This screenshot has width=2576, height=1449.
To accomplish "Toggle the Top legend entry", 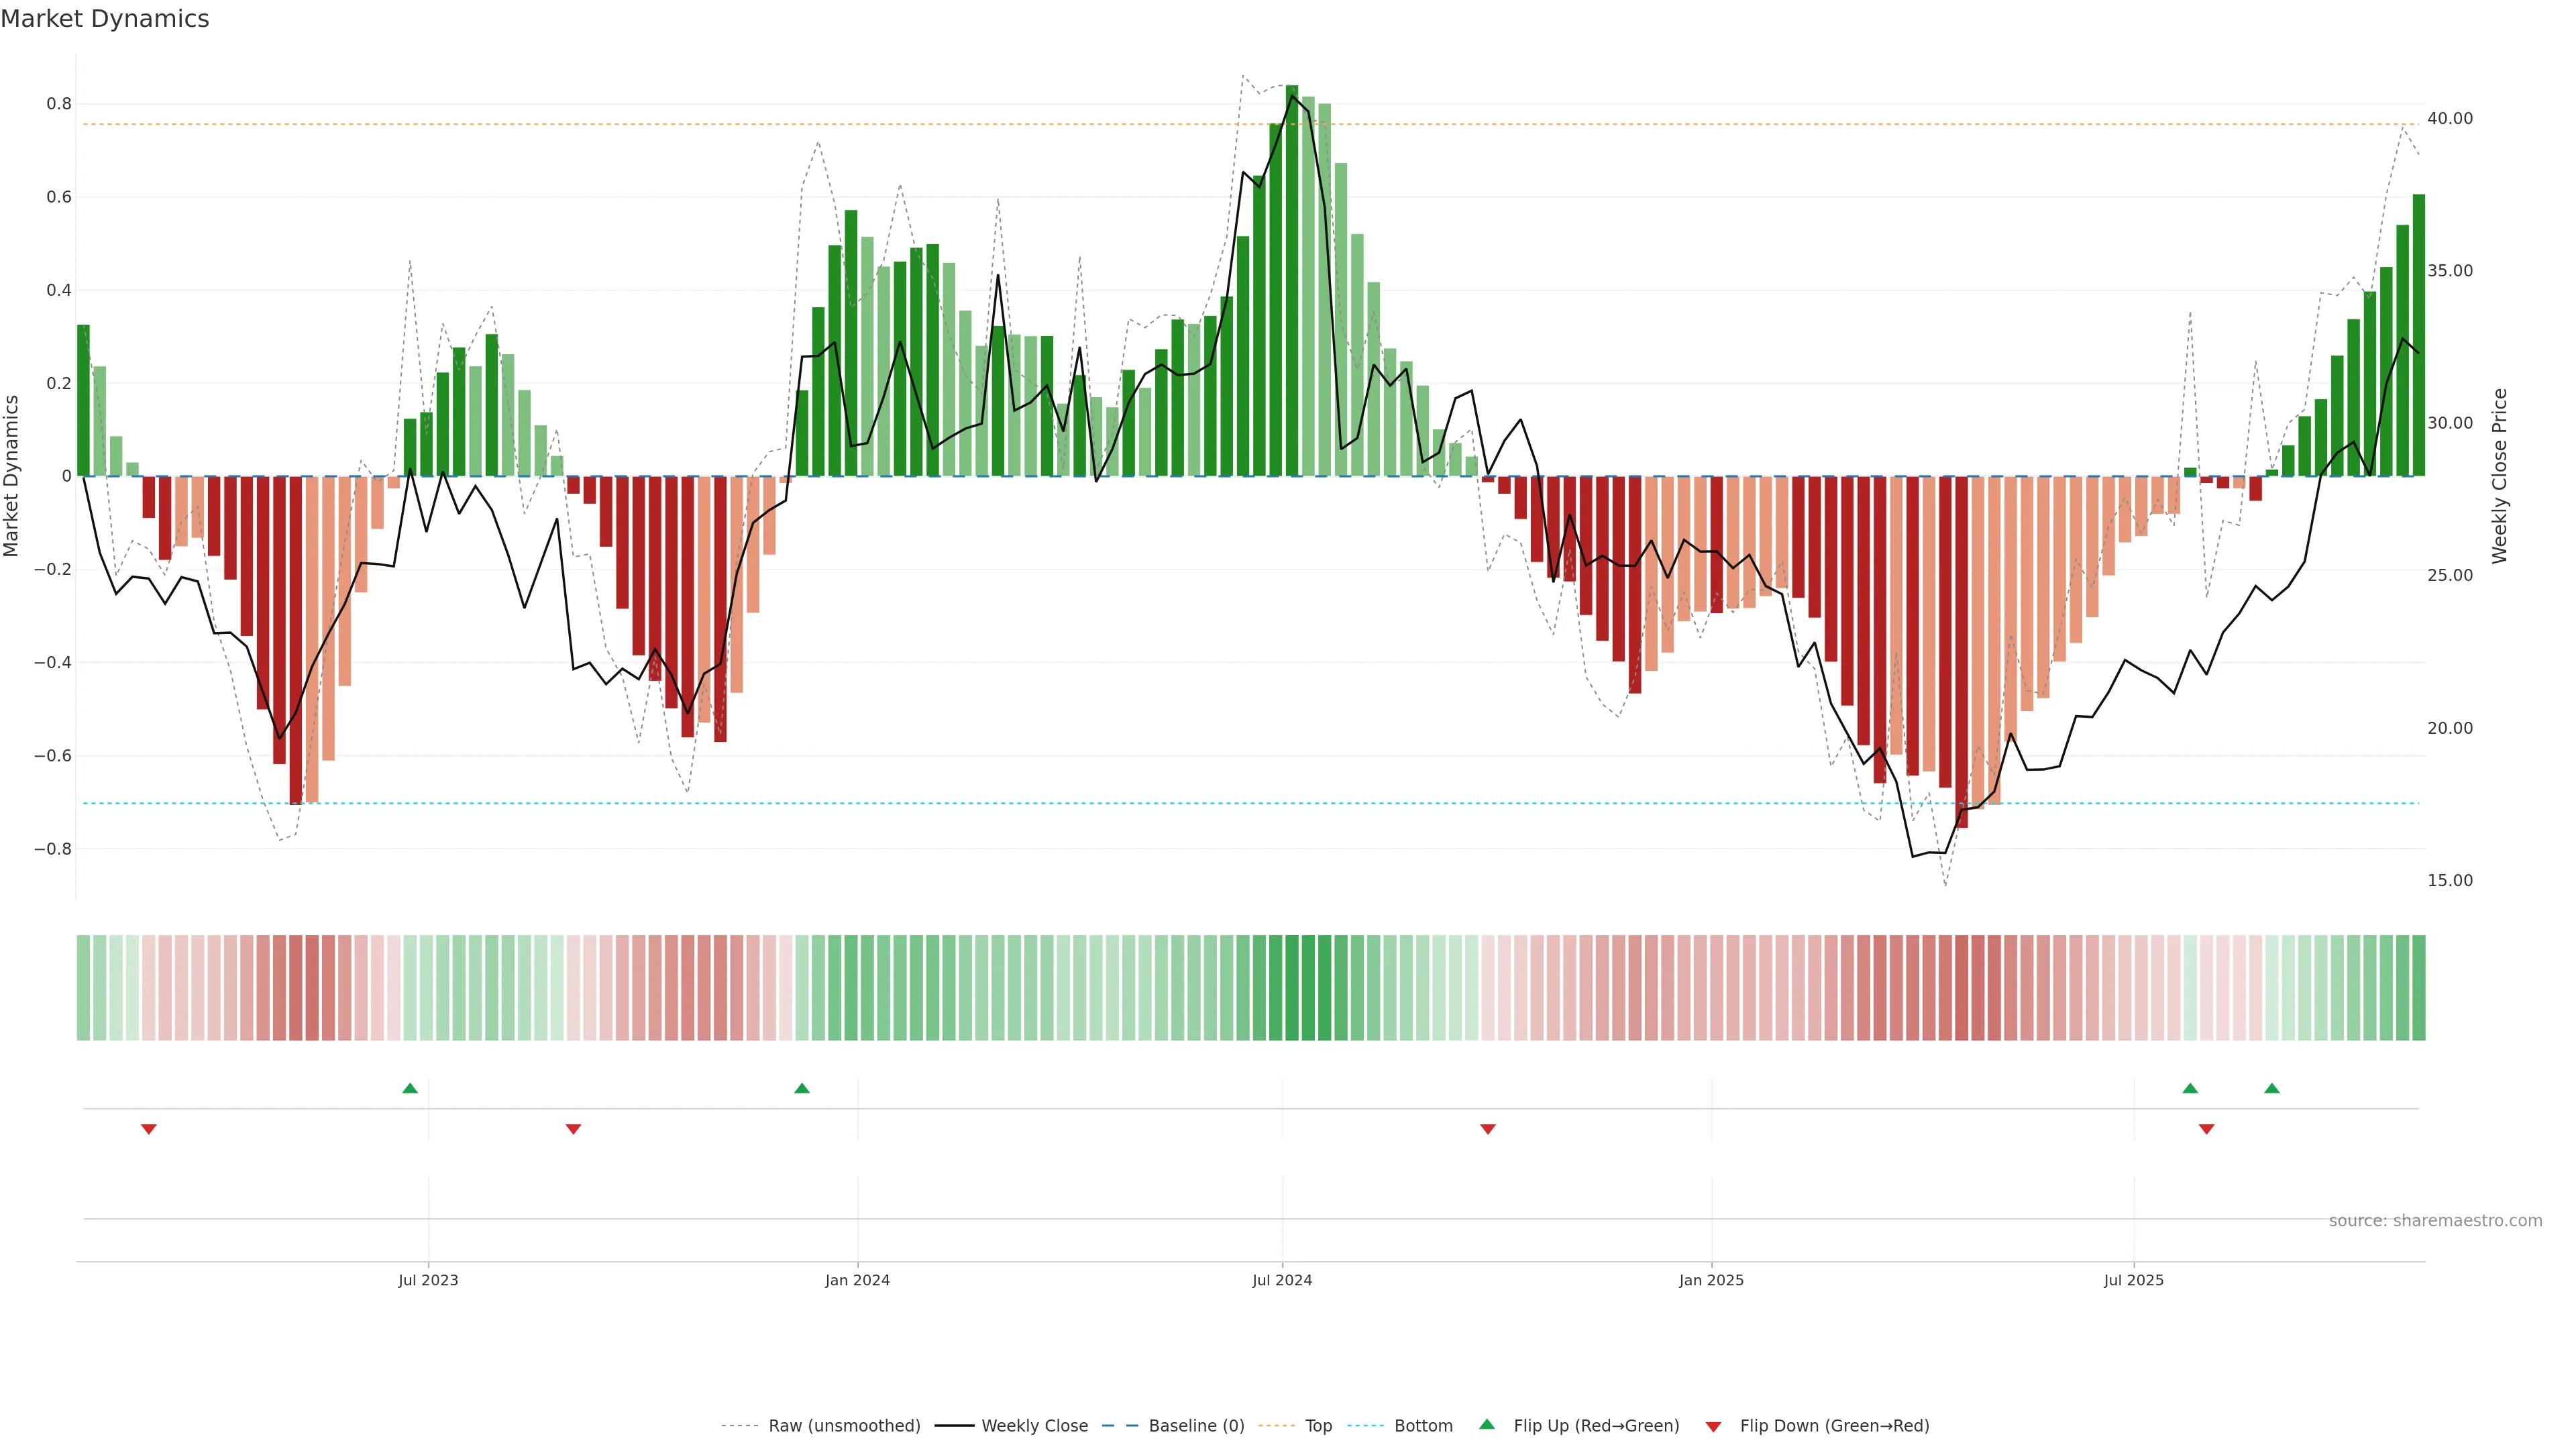I will pos(1318,1426).
